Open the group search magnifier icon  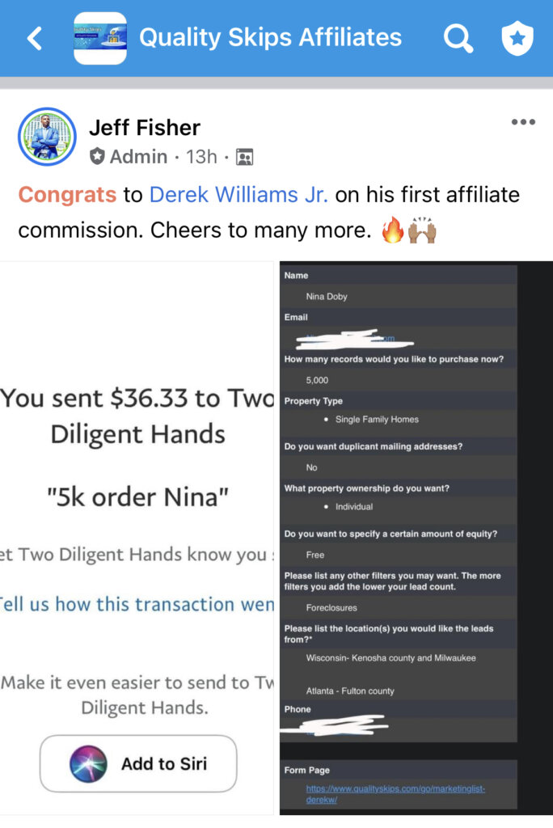[458, 39]
